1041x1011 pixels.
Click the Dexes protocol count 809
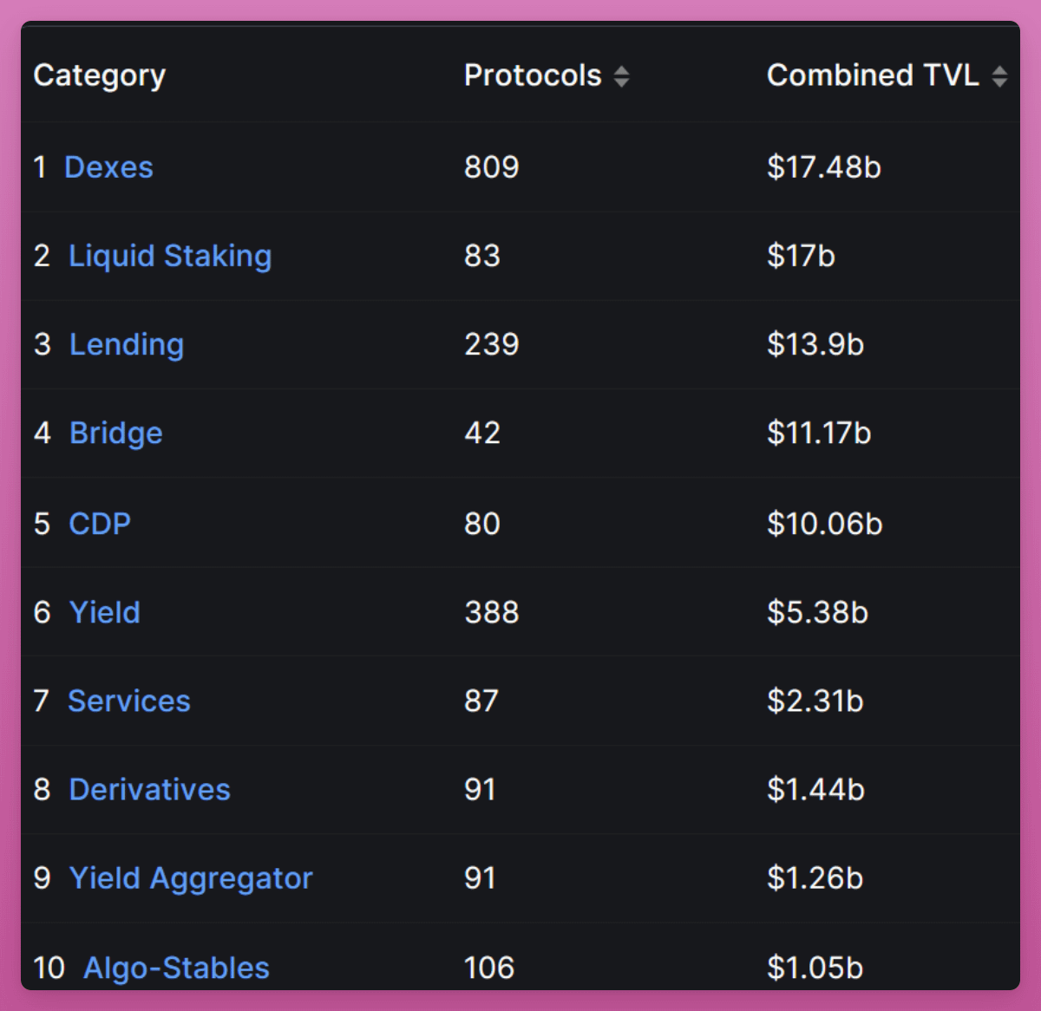491,167
